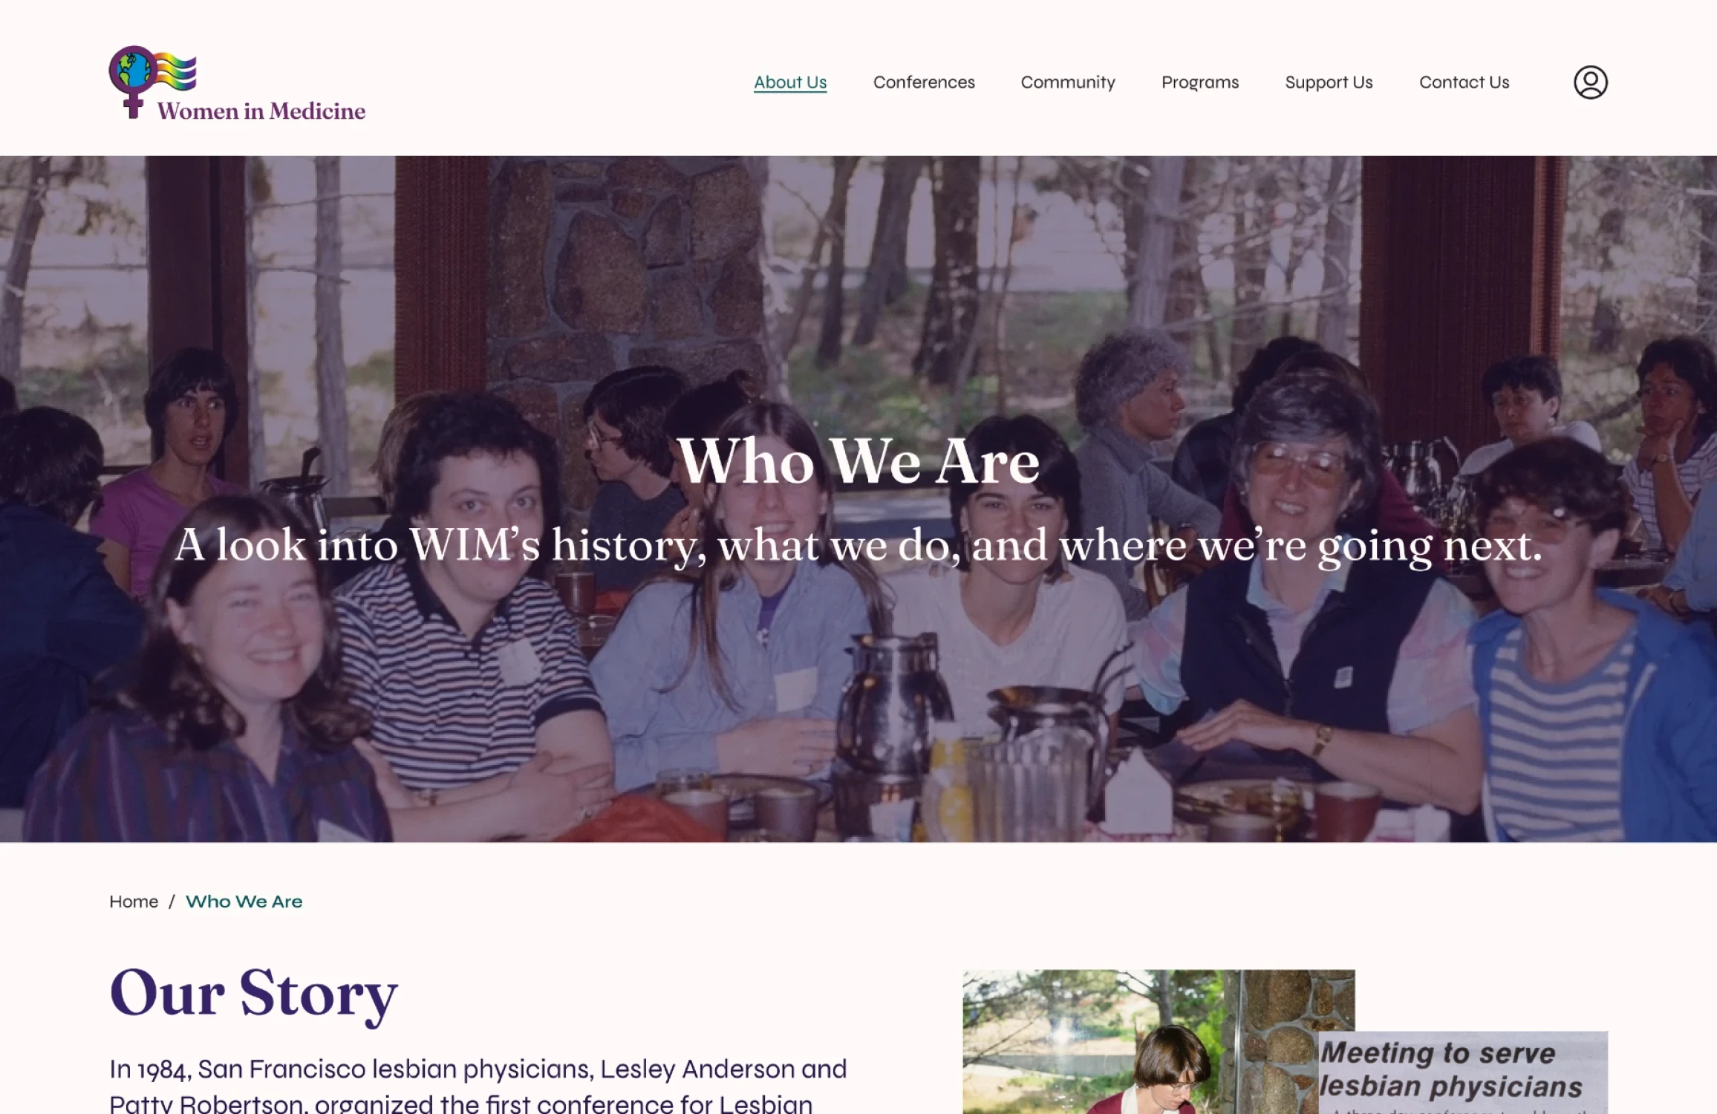The height and width of the screenshot is (1114, 1717).
Task: Open the Conferences navigation menu
Action: 924,82
